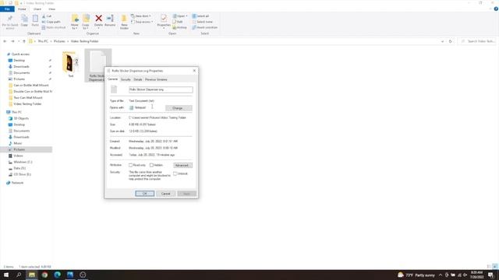Screen dimensions: 499x280
Task: Open Videos under This PC
Action: coord(18,156)
